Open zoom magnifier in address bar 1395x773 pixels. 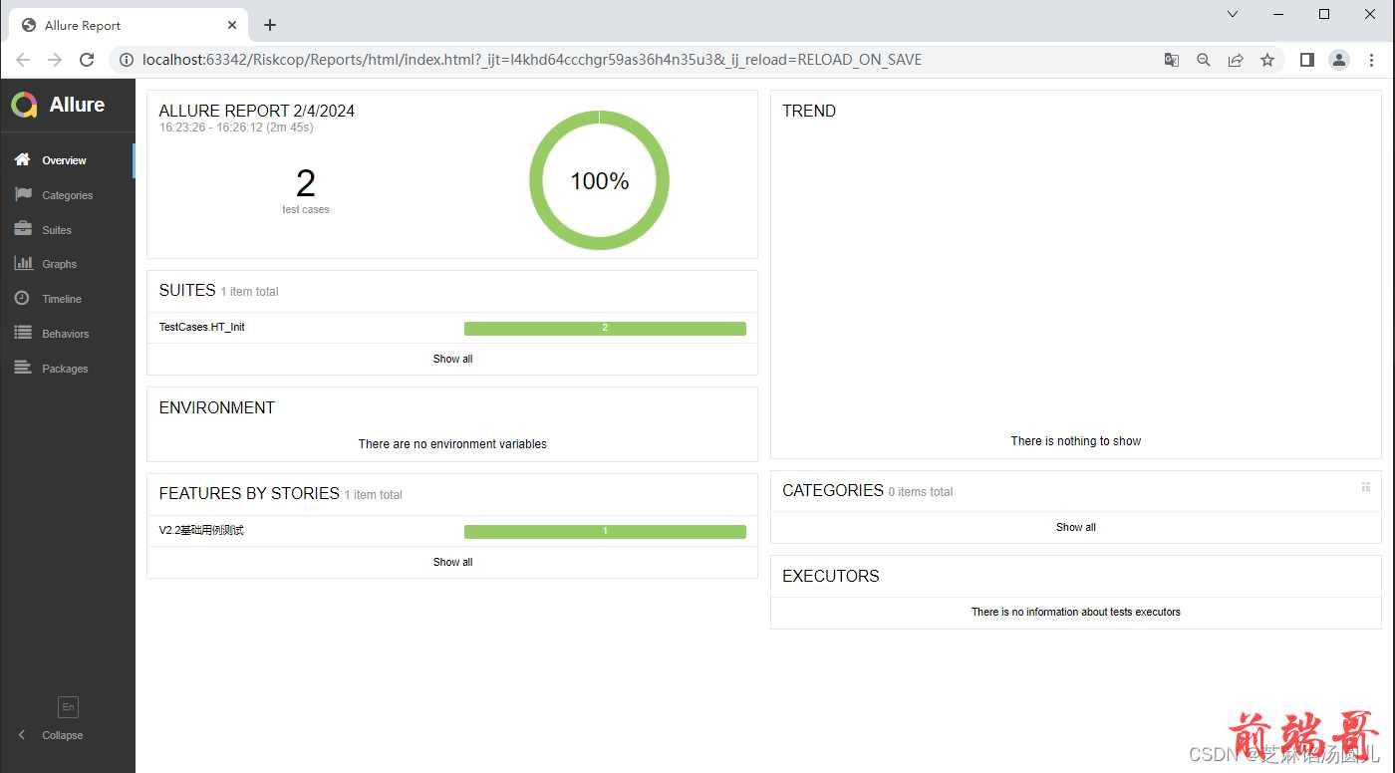[x=1204, y=60]
